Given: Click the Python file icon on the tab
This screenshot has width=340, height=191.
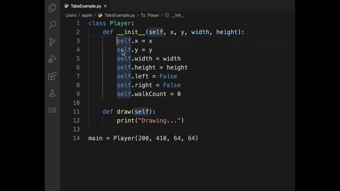Looking at the screenshot, I should (66, 6).
